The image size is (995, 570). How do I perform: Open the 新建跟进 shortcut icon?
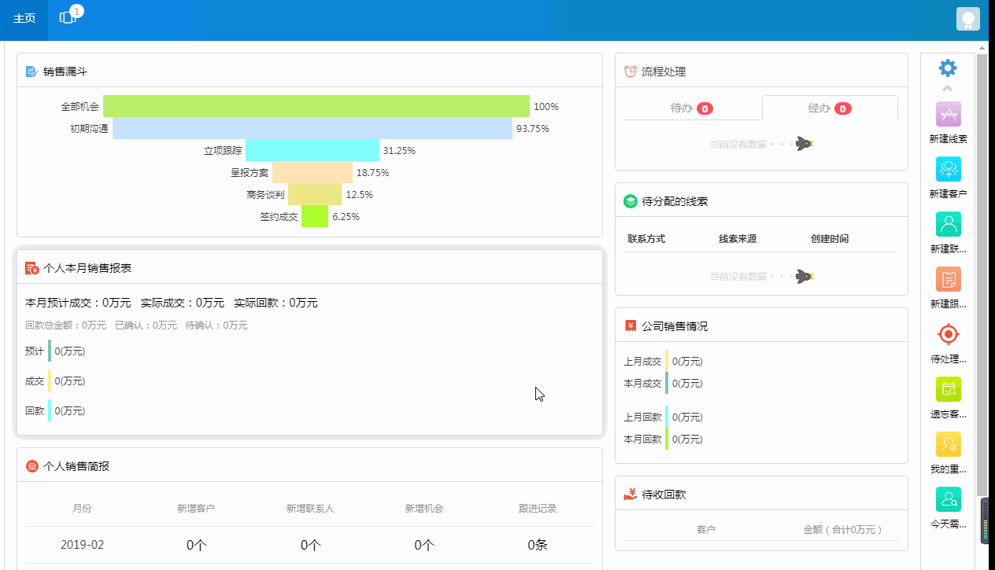click(x=948, y=280)
